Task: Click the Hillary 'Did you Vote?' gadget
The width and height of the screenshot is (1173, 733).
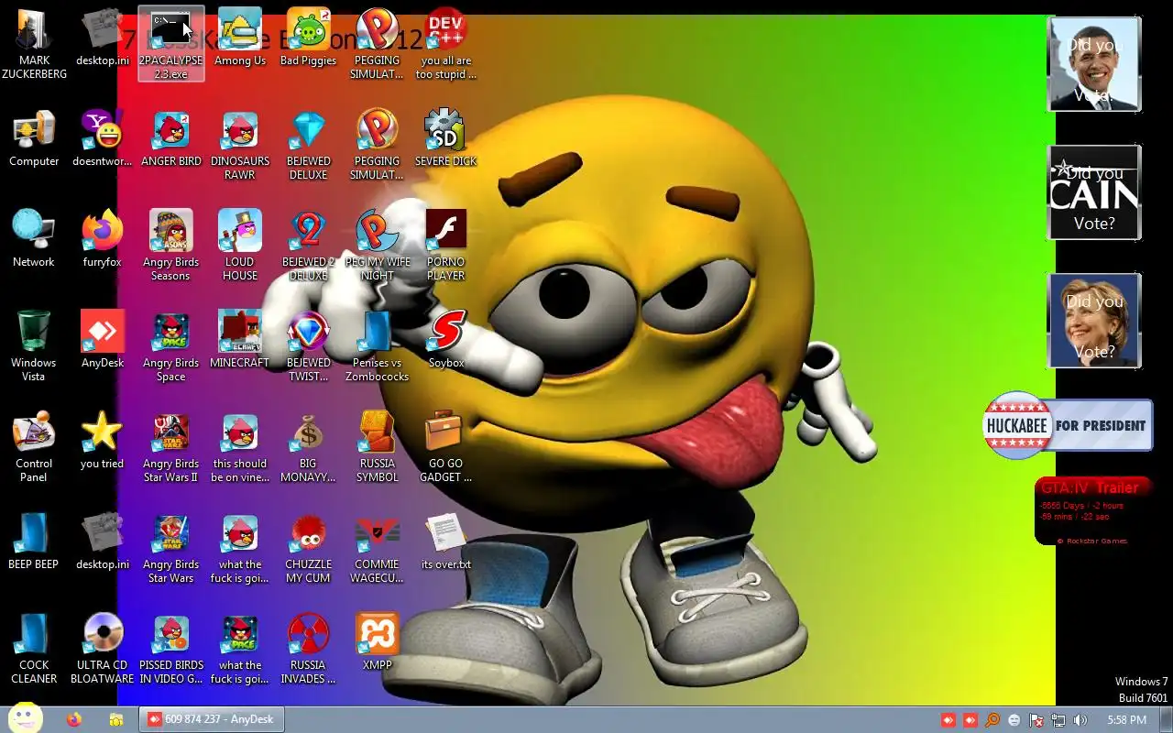Action: [1094, 321]
